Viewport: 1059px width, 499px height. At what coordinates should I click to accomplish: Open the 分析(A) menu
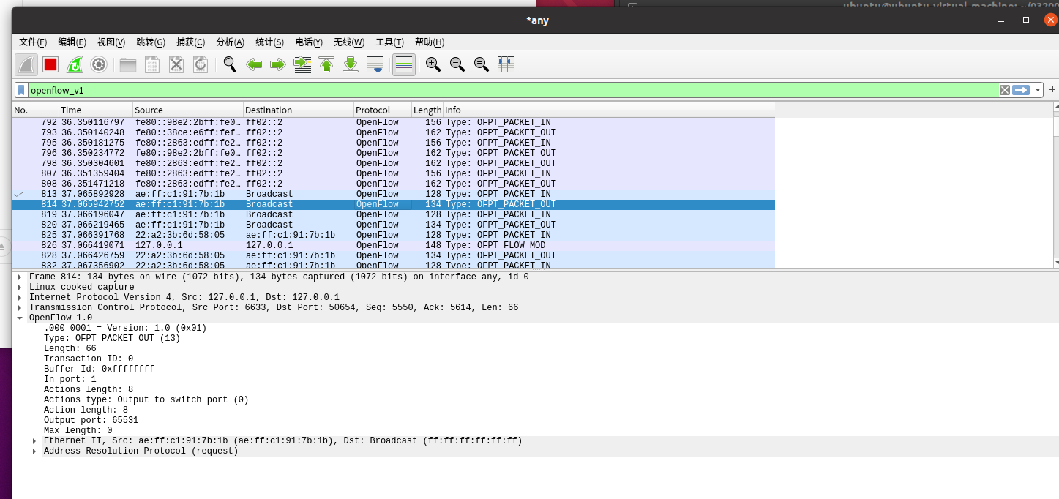coord(230,42)
